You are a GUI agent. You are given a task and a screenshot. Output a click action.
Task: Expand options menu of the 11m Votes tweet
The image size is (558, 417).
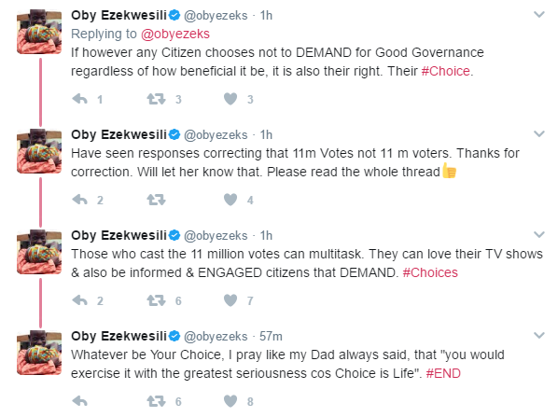click(x=539, y=134)
